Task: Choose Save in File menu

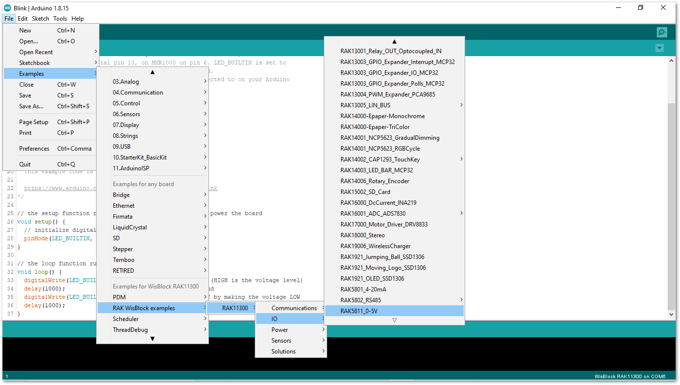Action: click(x=51, y=96)
